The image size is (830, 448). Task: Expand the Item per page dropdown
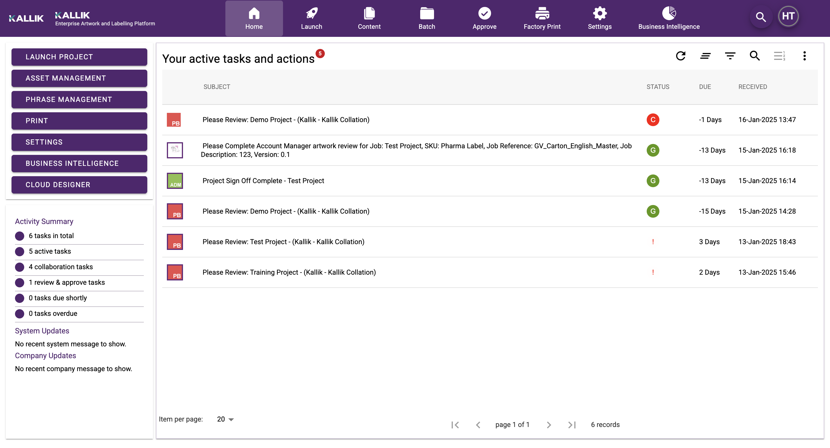pos(225,419)
